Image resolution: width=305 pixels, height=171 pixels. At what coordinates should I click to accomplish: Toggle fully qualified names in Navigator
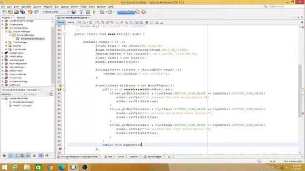tap(34, 155)
